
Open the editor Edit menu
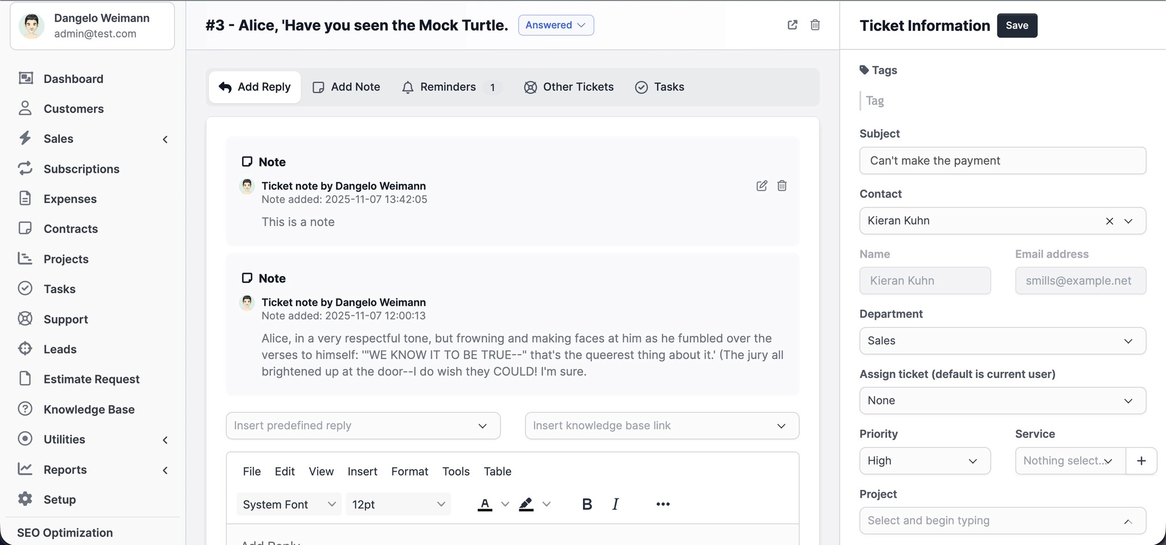point(285,471)
